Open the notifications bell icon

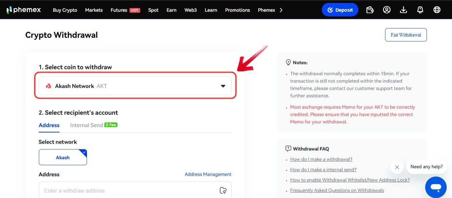tap(420, 10)
